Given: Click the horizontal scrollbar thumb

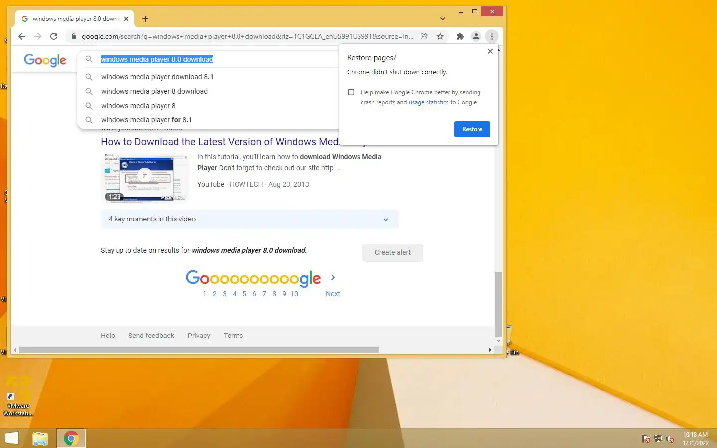Looking at the screenshot, I should click(x=199, y=350).
